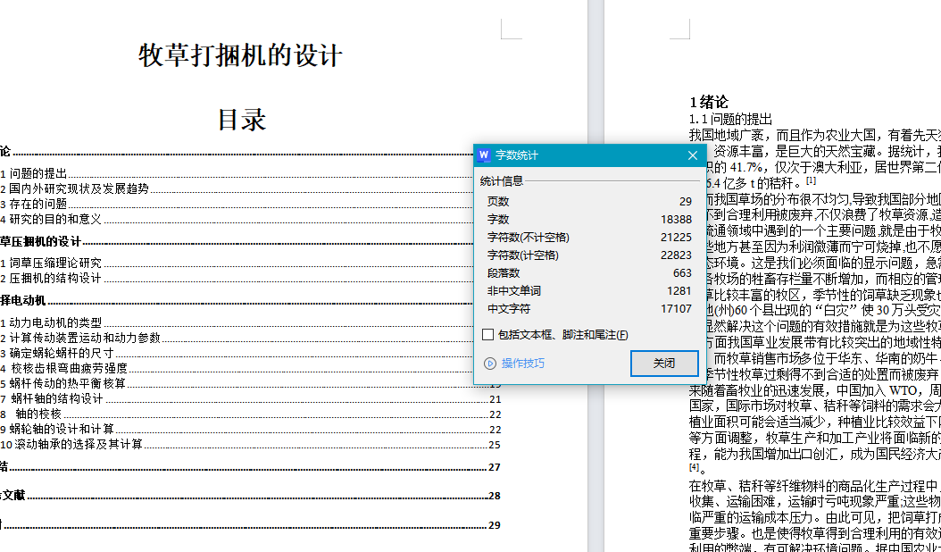The image size is (941, 552).
Task: Open 国内外研究现状及发展趋势 from the table of contents
Action: pyautogui.click(x=76, y=188)
